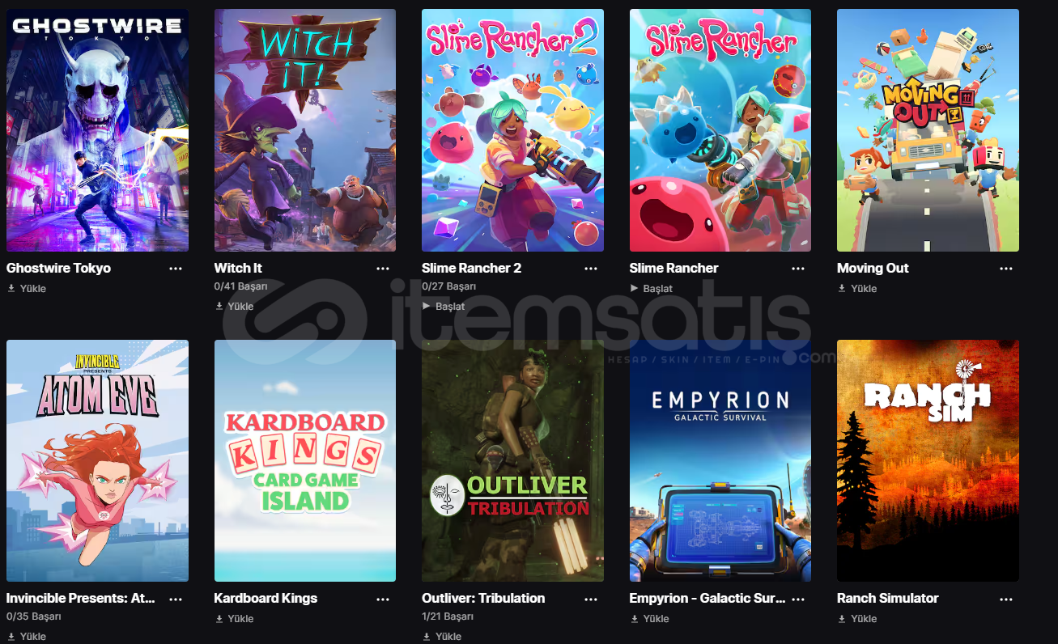This screenshot has width=1058, height=644.
Task: Open the three-dot menu for Witch It
Action: tap(383, 269)
